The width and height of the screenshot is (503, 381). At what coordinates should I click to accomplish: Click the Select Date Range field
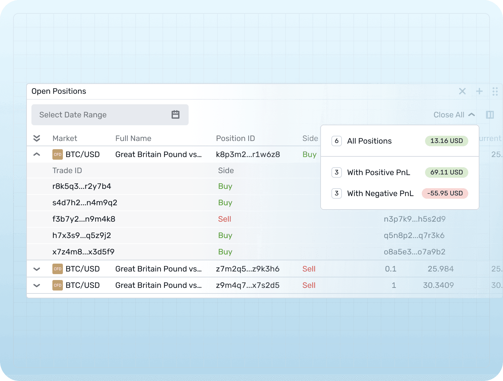tap(110, 115)
